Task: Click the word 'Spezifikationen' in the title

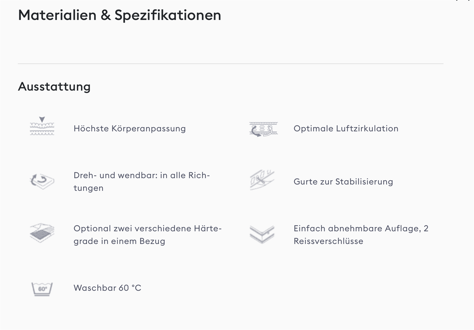Action: (168, 15)
